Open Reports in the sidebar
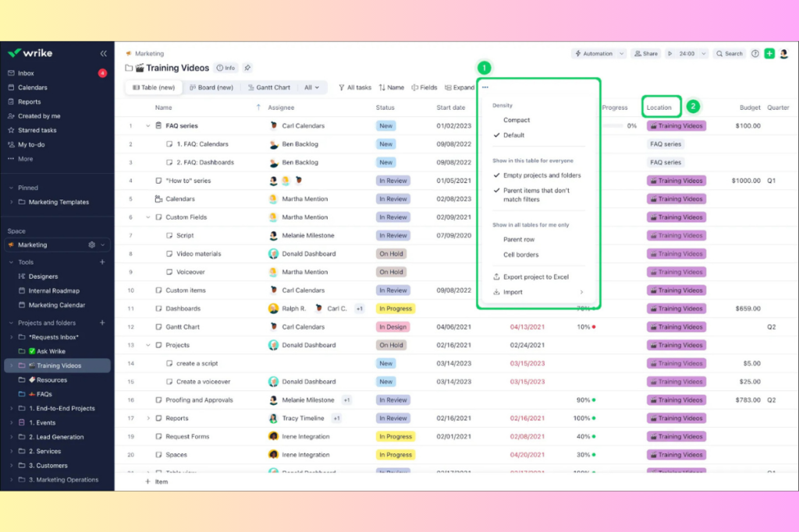 [x=29, y=102]
